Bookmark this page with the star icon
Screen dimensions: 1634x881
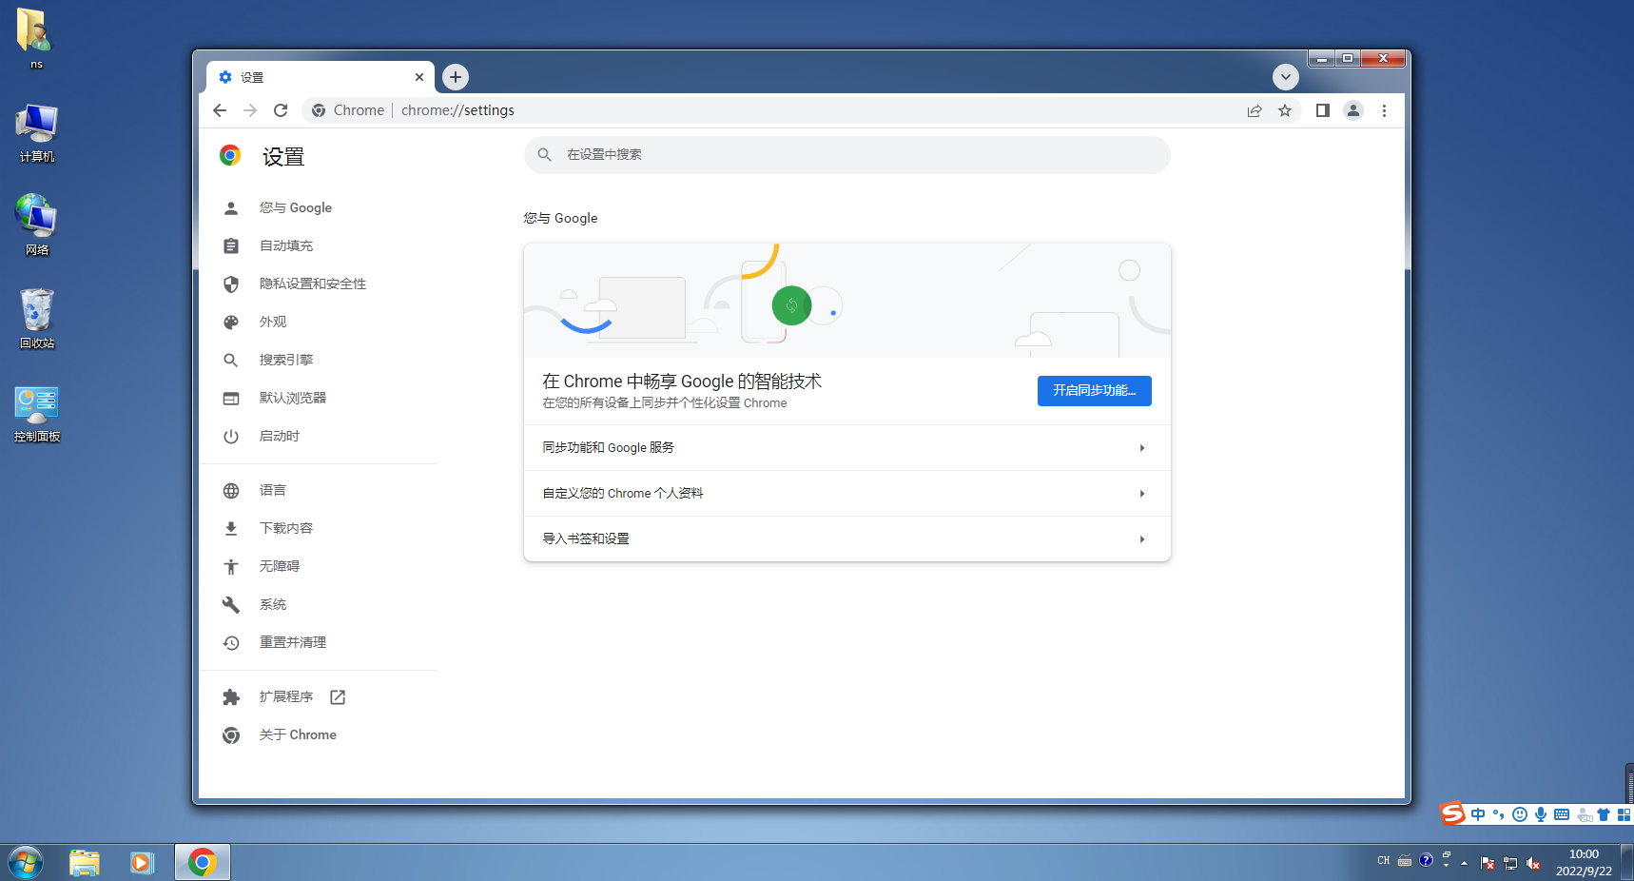(1285, 110)
